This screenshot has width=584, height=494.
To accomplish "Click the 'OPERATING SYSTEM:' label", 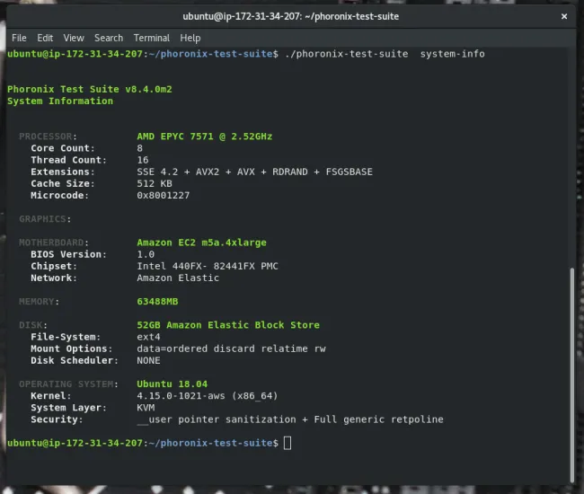I will pyautogui.click(x=69, y=384).
